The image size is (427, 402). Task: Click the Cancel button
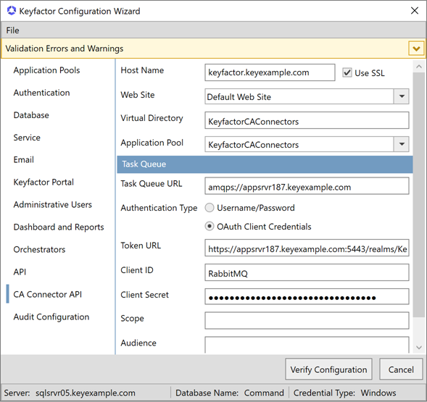(x=401, y=369)
